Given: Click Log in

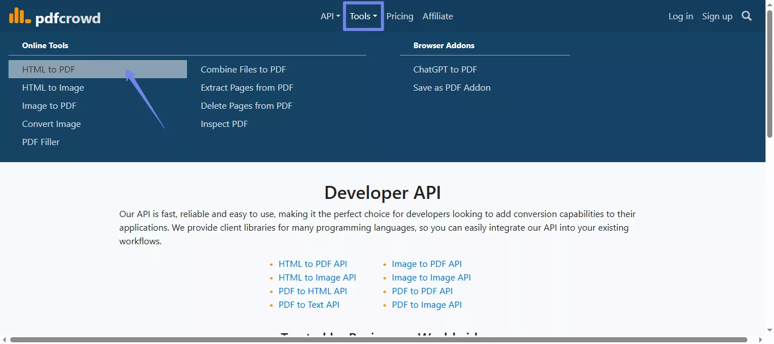Looking at the screenshot, I should coord(681,16).
